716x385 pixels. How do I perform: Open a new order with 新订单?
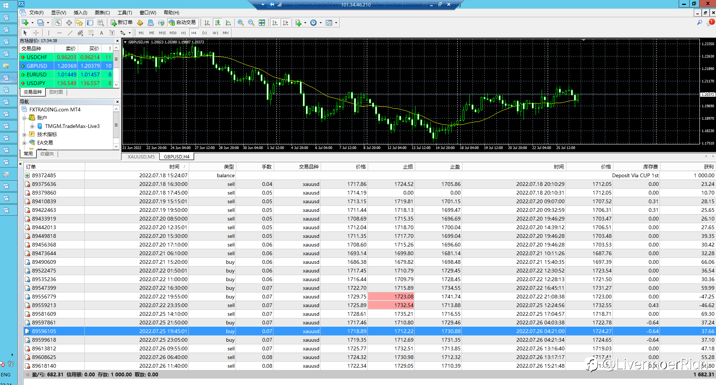(x=121, y=23)
